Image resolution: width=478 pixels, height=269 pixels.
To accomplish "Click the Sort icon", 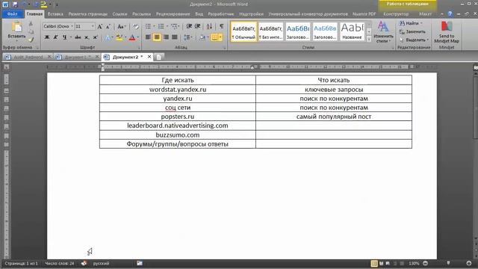I will click(x=209, y=27).
